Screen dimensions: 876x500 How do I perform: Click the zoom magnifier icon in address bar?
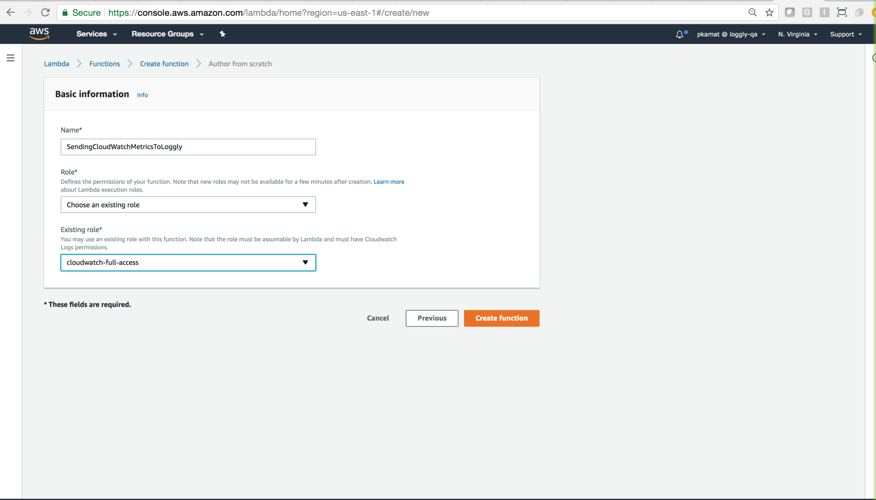(752, 12)
